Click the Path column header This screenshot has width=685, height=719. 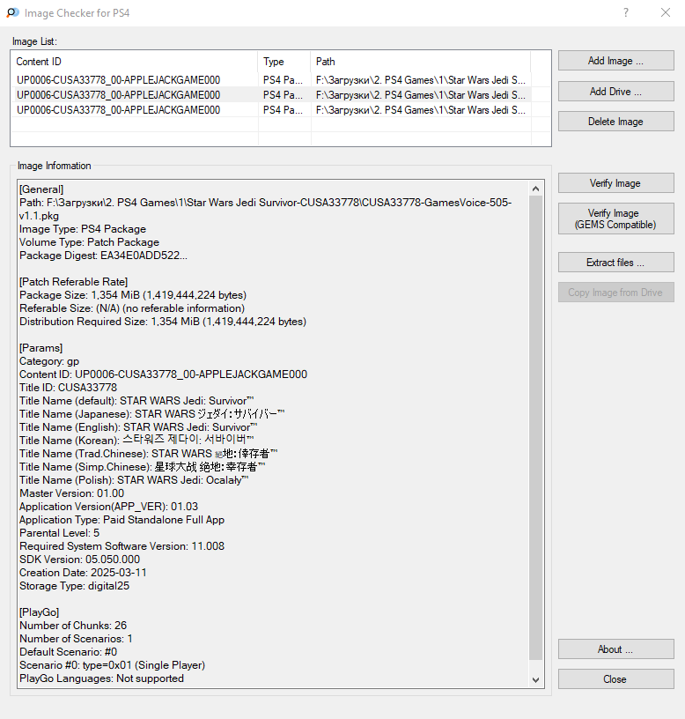pos(421,62)
